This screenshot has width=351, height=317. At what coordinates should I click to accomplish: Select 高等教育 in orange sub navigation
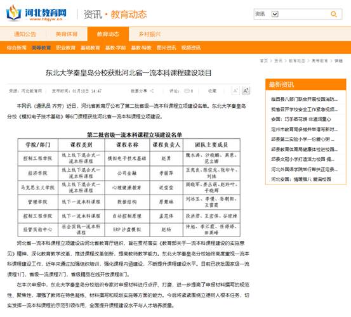[x=41, y=48]
